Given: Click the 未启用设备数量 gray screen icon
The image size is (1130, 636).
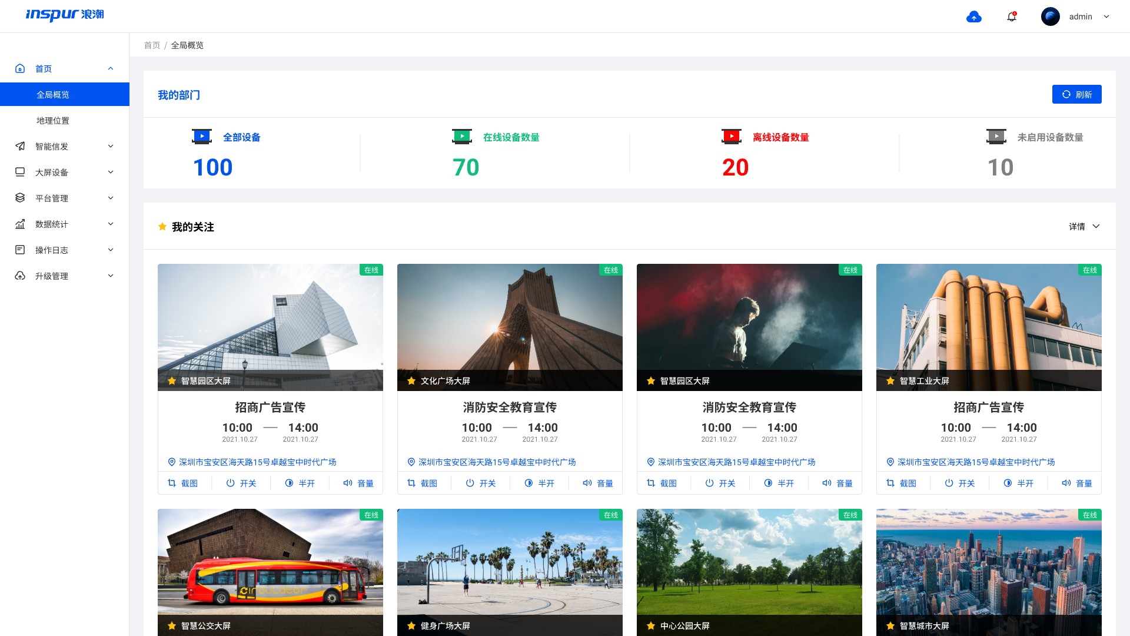Looking at the screenshot, I should (x=996, y=137).
